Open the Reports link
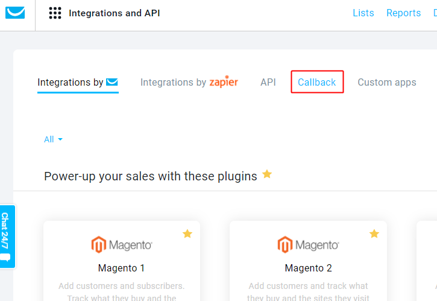The height and width of the screenshot is (301, 437). coord(403,13)
